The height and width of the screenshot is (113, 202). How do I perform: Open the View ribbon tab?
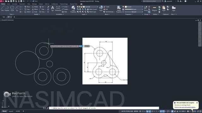point(29,4)
